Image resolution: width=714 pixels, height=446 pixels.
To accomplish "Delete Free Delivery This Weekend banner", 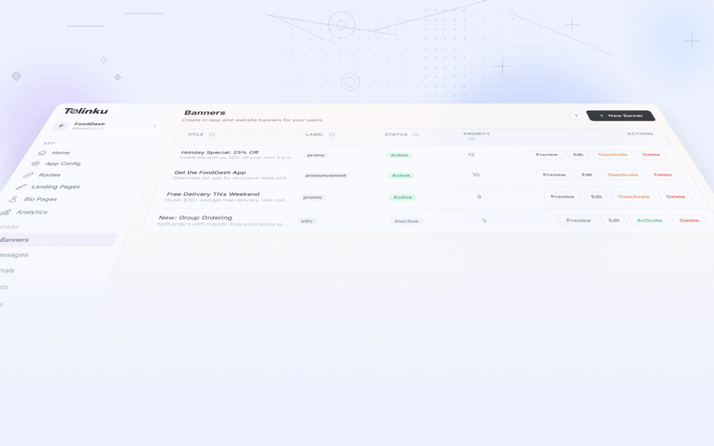I will coord(675,197).
